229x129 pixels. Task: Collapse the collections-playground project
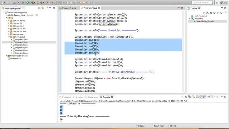[4, 13]
